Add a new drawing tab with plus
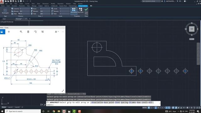201x113 pixels. click(x=30, y=19)
